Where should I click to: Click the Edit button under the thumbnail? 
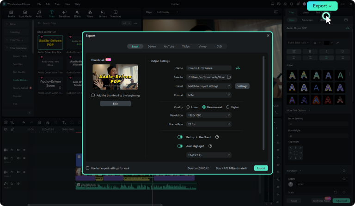tap(115, 103)
